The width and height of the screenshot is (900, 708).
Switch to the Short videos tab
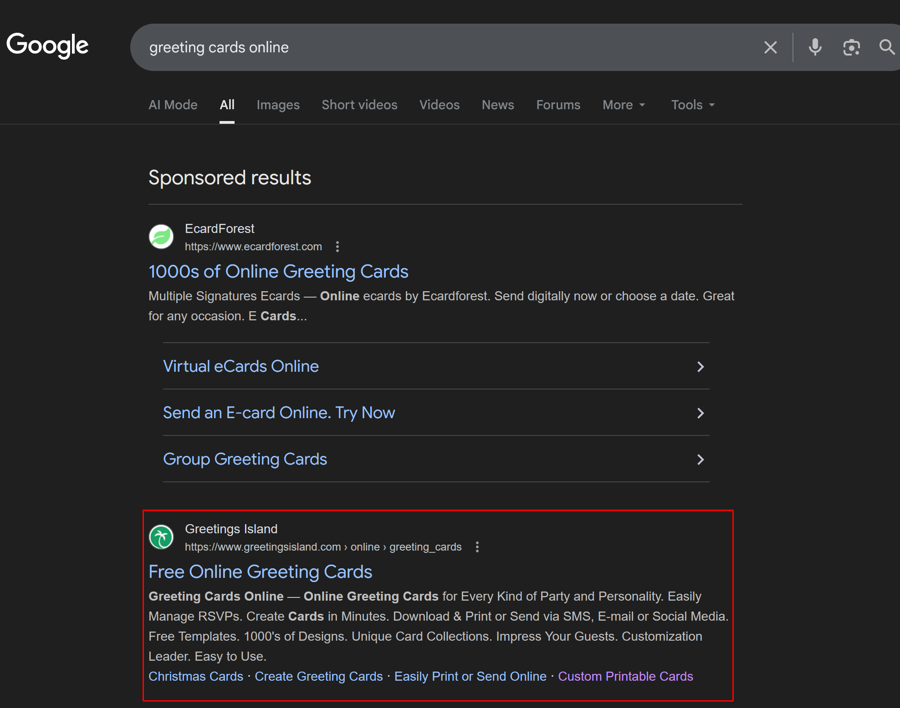coord(359,105)
